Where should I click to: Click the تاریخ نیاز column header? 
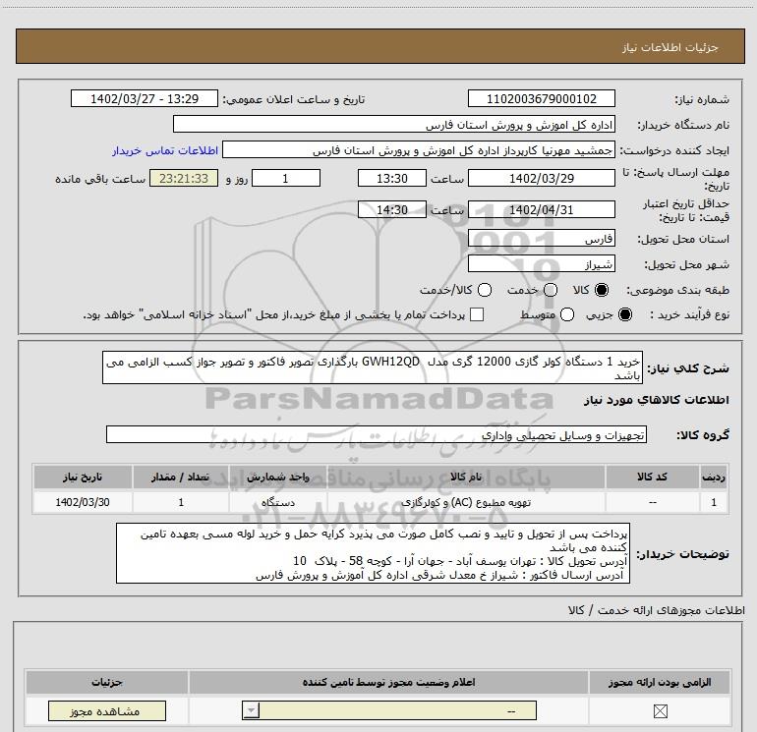pos(83,477)
